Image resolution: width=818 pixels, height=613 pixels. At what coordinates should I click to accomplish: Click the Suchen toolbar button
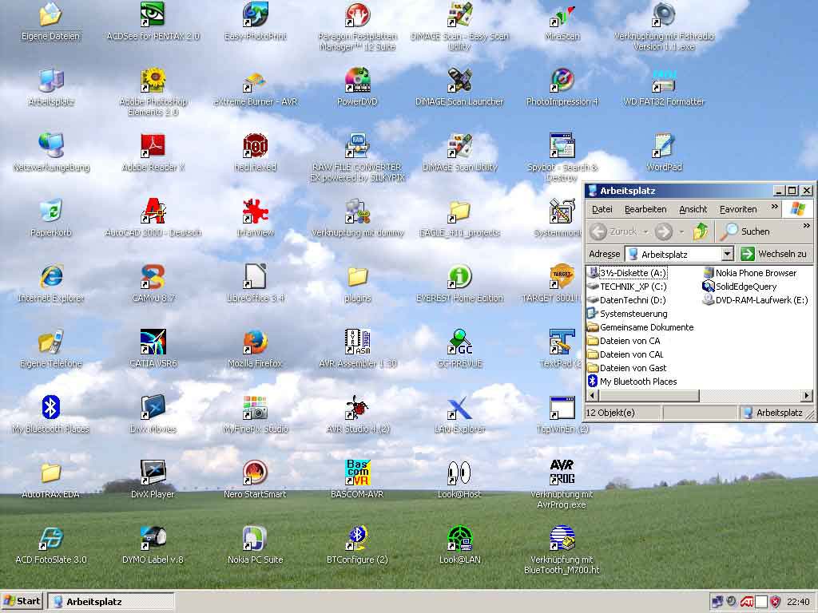745,231
